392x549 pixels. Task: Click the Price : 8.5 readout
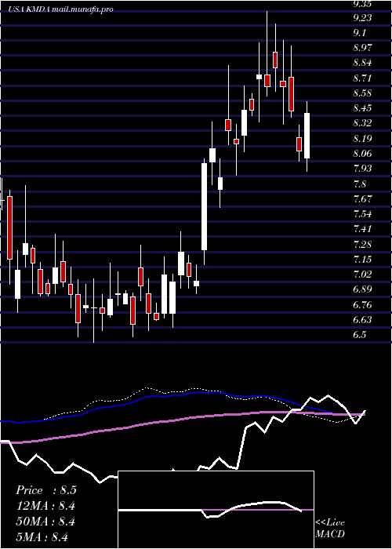pyautogui.click(x=45, y=490)
